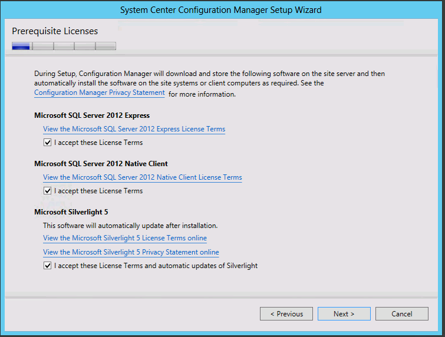
Task: View the SQL Server 2012 Native Client License Terms
Action: pos(143,177)
